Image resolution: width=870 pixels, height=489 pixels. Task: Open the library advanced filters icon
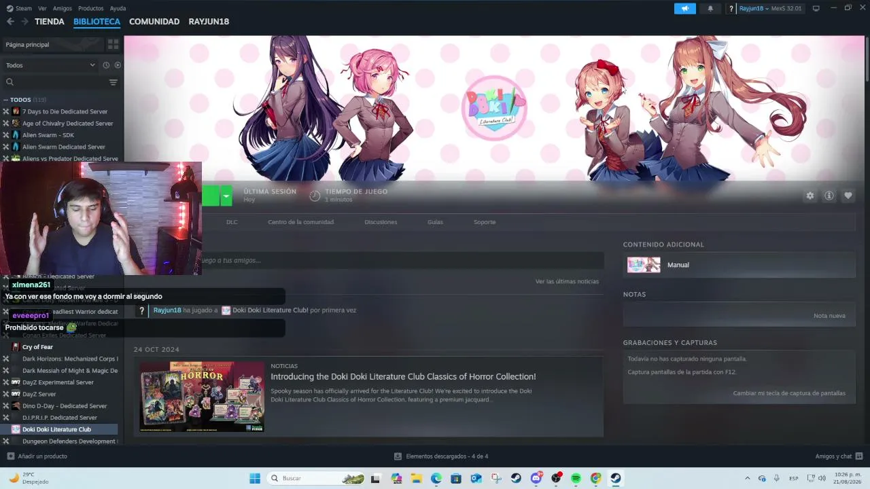point(114,82)
